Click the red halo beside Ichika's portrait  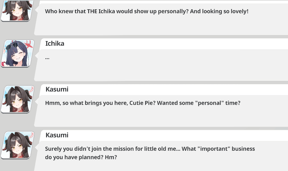tap(28, 44)
